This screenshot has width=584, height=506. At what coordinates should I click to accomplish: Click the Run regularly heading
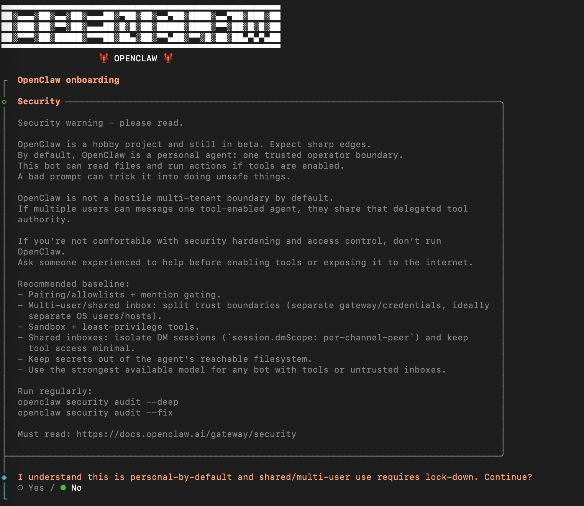coord(55,391)
